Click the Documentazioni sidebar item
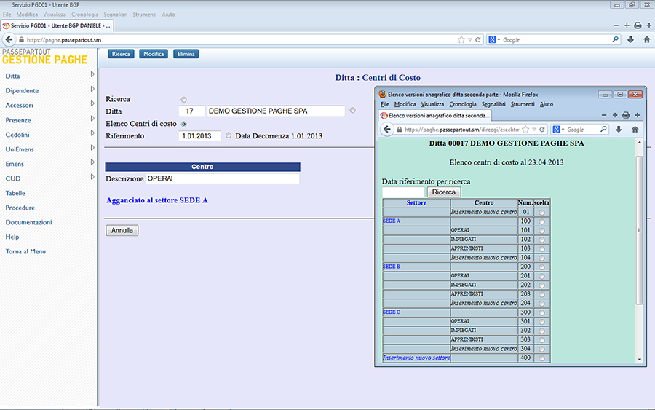 point(29,222)
